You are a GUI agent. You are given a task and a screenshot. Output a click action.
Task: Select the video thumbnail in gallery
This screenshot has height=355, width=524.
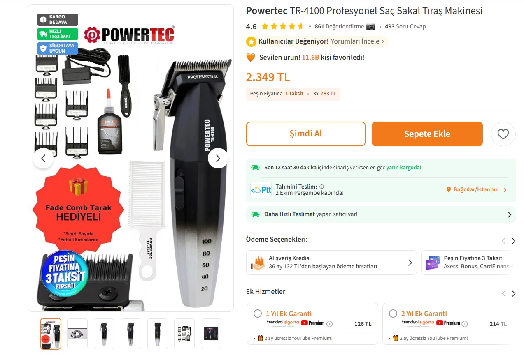pyautogui.click(x=77, y=334)
